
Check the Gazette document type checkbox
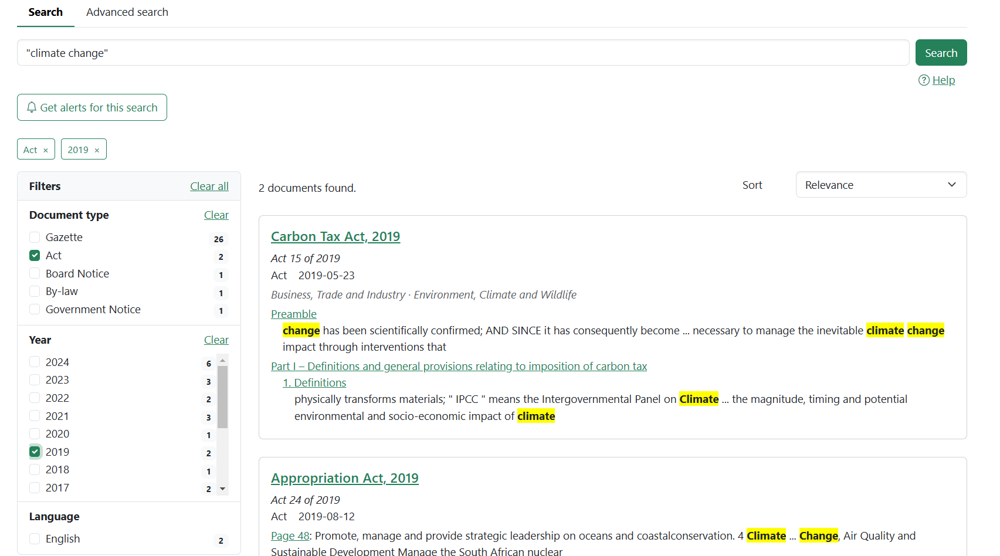35,237
